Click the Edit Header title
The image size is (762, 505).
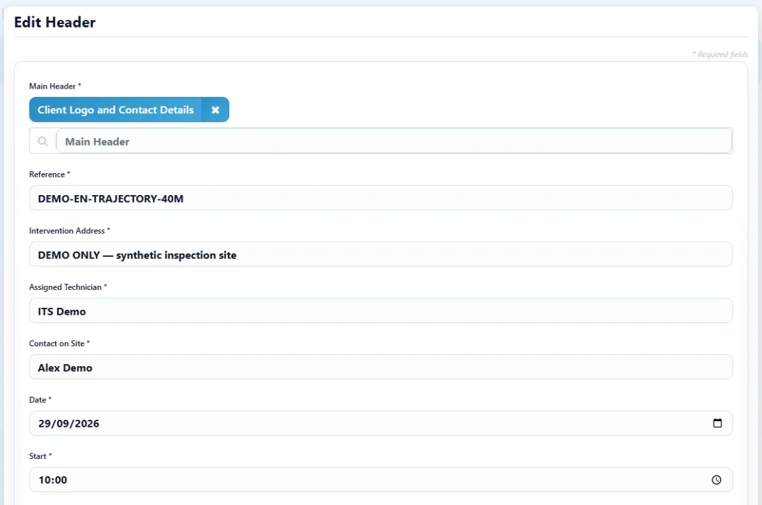(54, 23)
